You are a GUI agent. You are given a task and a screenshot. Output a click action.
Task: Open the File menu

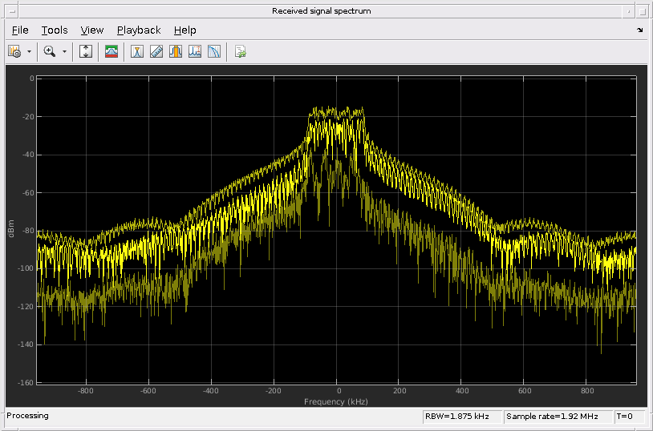tap(20, 30)
